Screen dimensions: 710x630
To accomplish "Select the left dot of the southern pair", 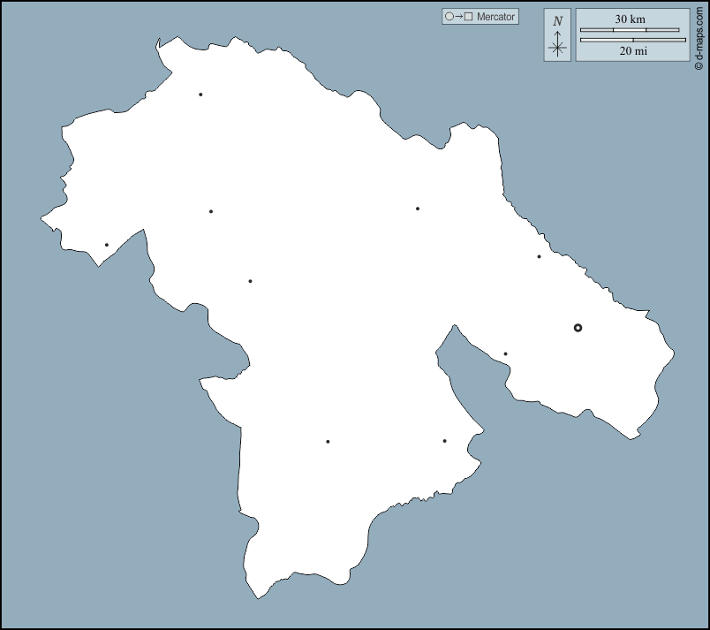I will [x=328, y=442].
